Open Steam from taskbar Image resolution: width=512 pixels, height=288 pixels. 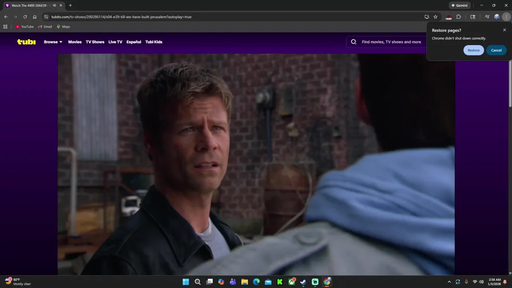click(x=304, y=282)
